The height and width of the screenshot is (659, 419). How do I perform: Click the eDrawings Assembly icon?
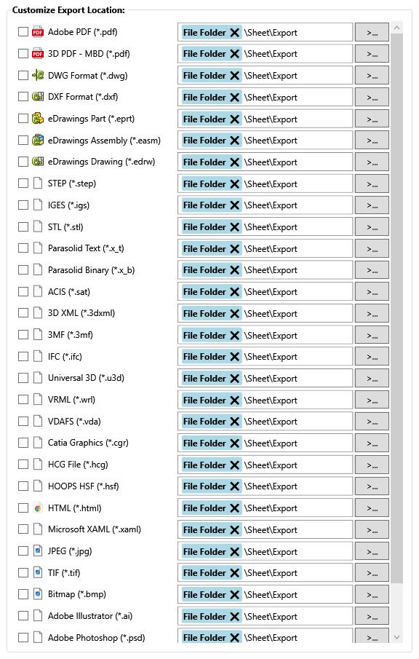tap(38, 140)
